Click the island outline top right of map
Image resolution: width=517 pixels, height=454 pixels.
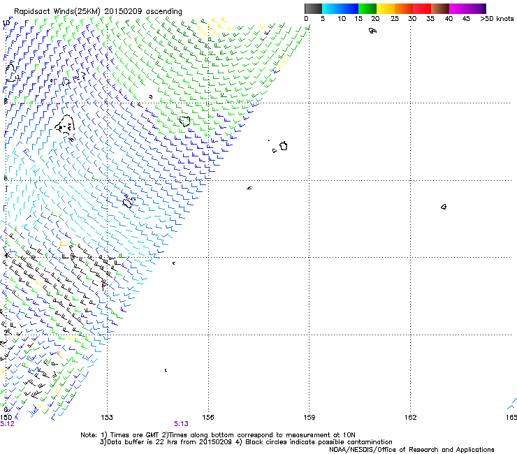(x=372, y=31)
